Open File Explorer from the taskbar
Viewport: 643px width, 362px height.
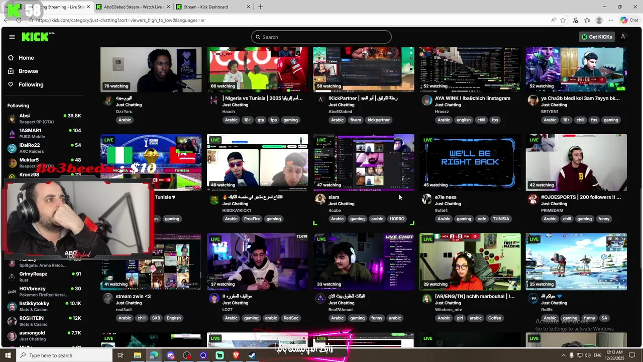click(137, 355)
